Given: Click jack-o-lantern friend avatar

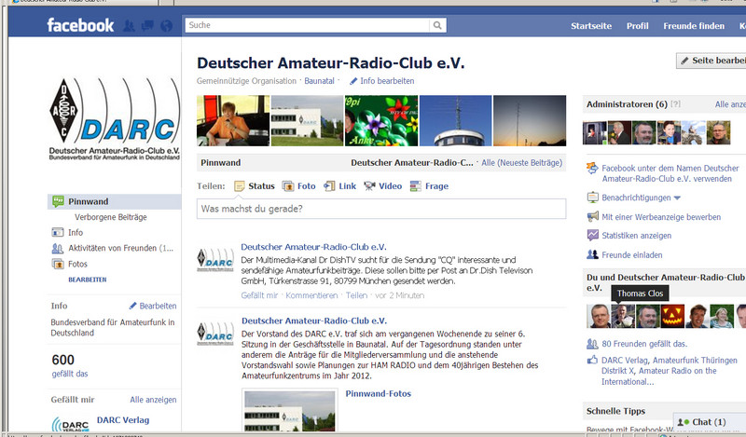Looking at the screenshot, I should [x=672, y=316].
